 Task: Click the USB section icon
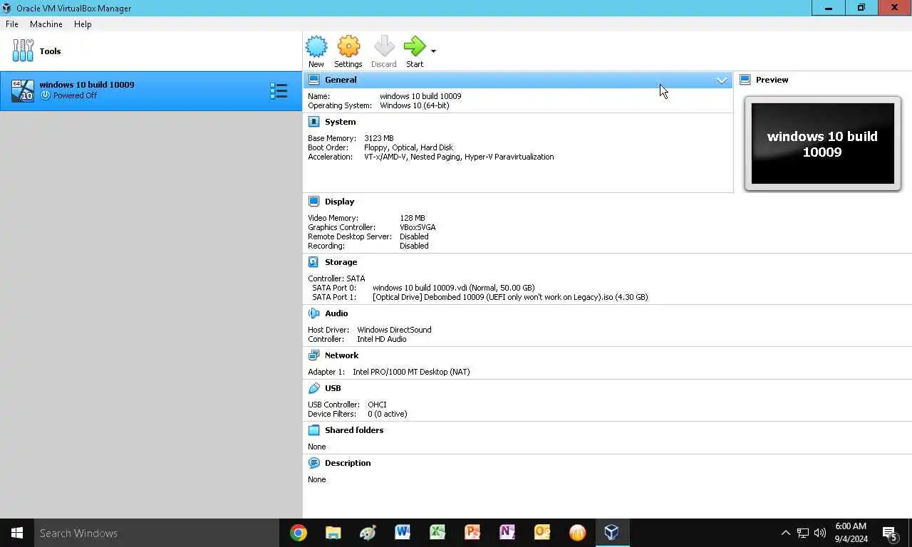tap(314, 388)
